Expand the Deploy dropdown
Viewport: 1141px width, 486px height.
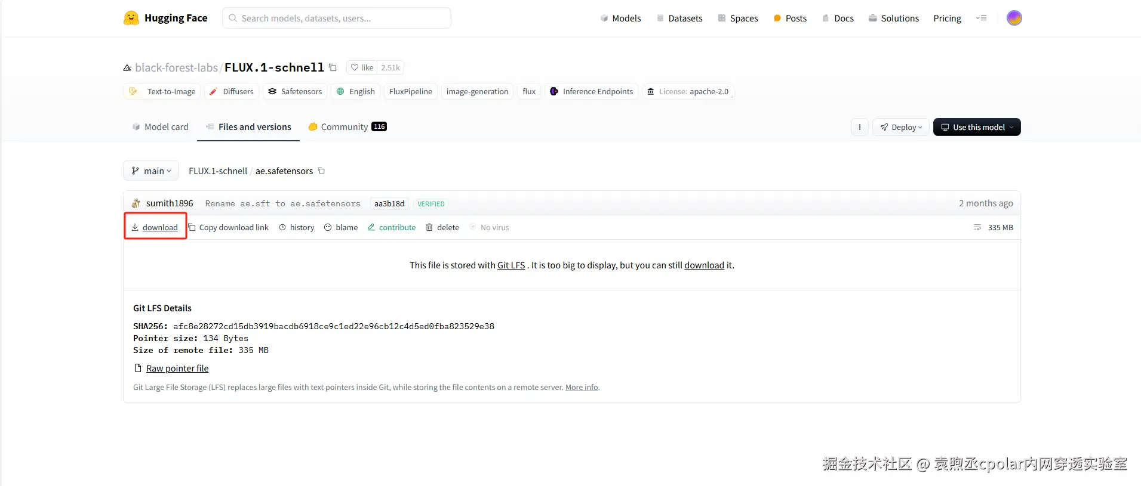point(900,127)
